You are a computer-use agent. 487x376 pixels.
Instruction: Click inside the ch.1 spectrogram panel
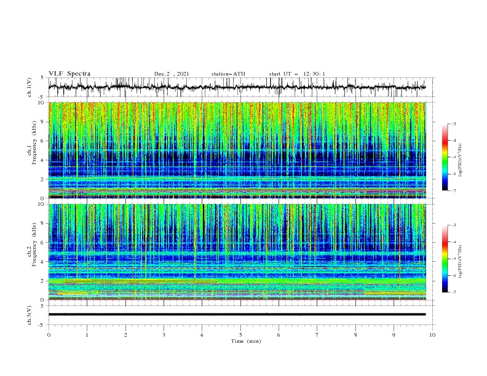(237, 150)
